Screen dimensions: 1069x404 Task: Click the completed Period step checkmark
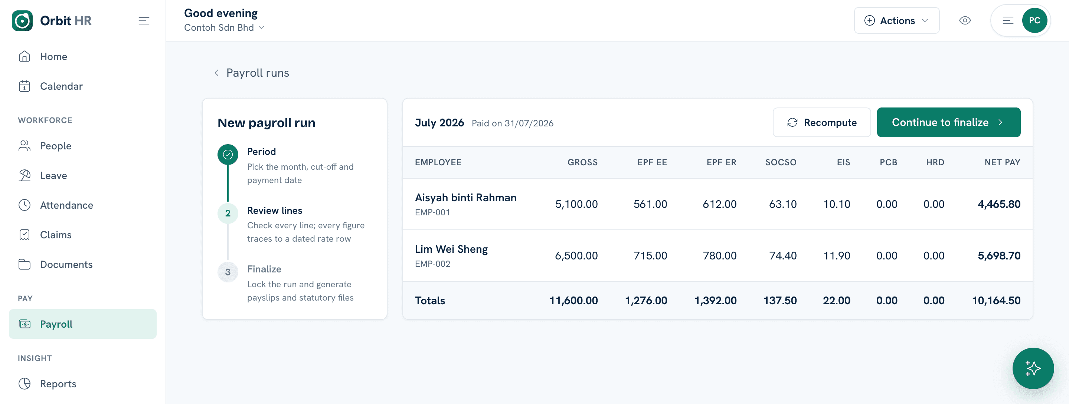coord(228,155)
